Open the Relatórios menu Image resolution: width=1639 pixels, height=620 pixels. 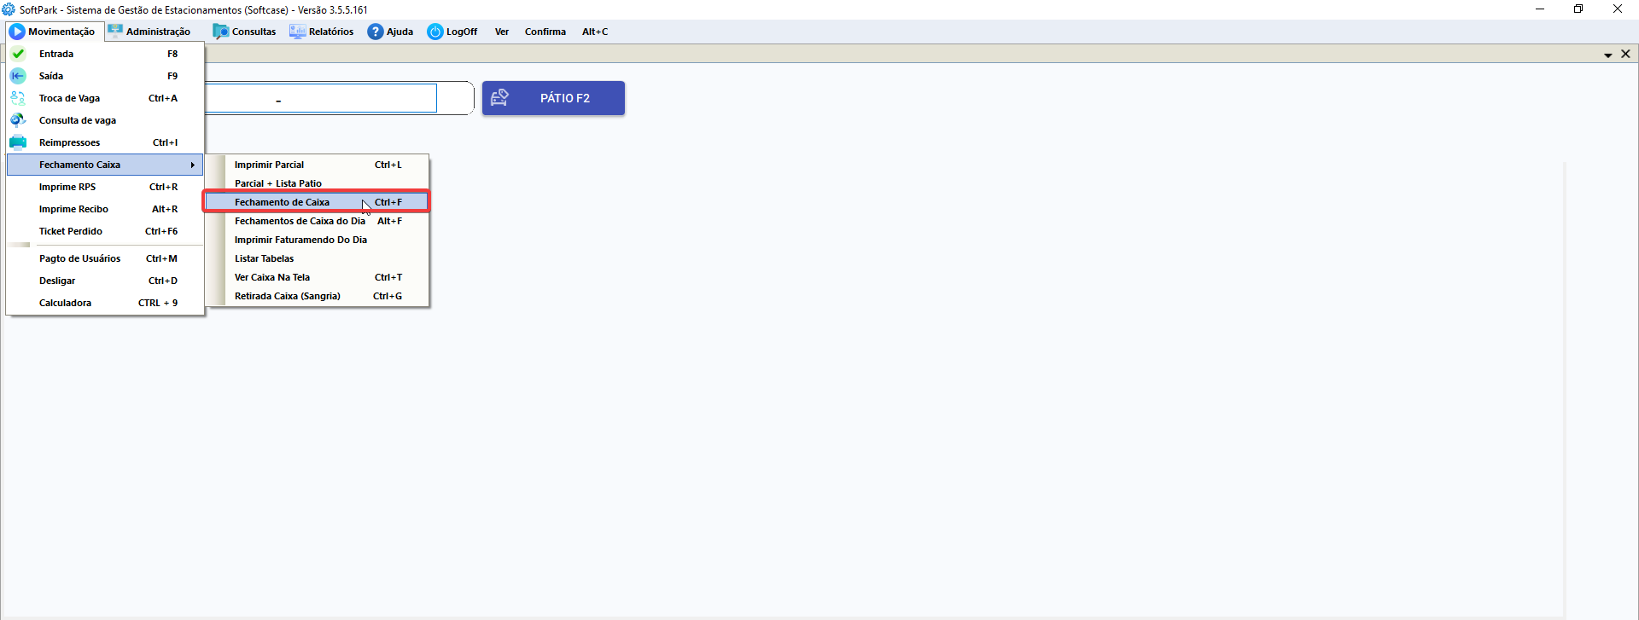[322, 32]
